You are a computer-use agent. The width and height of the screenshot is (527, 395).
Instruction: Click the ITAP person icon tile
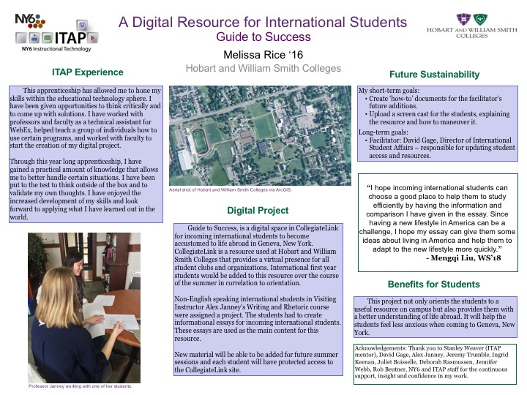pyautogui.click(x=34, y=37)
